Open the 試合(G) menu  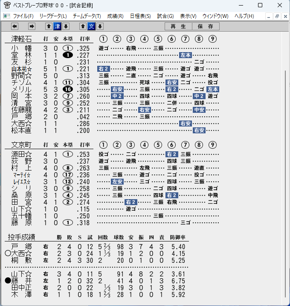click(165, 16)
